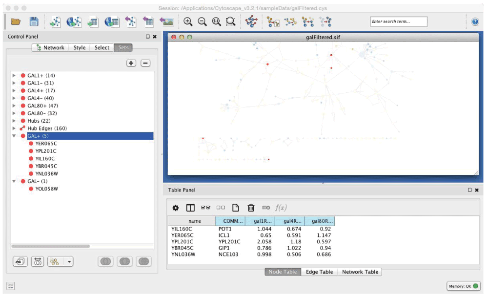Switch to the Style tab
The width and height of the screenshot is (488, 298).
coord(80,47)
